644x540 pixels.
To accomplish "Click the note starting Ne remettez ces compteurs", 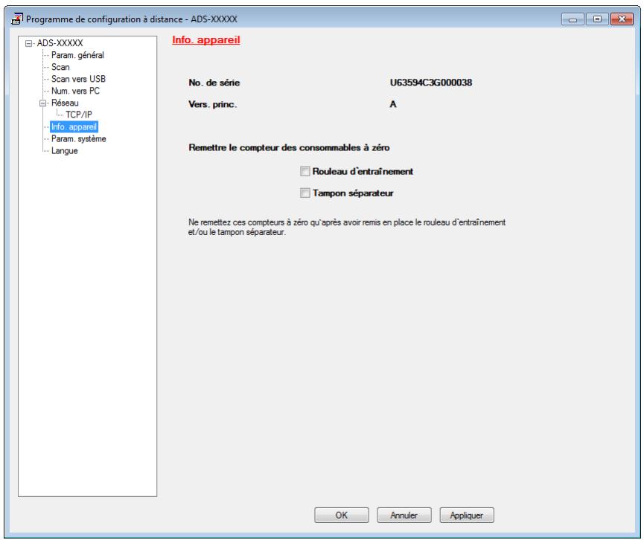I will pyautogui.click(x=347, y=227).
